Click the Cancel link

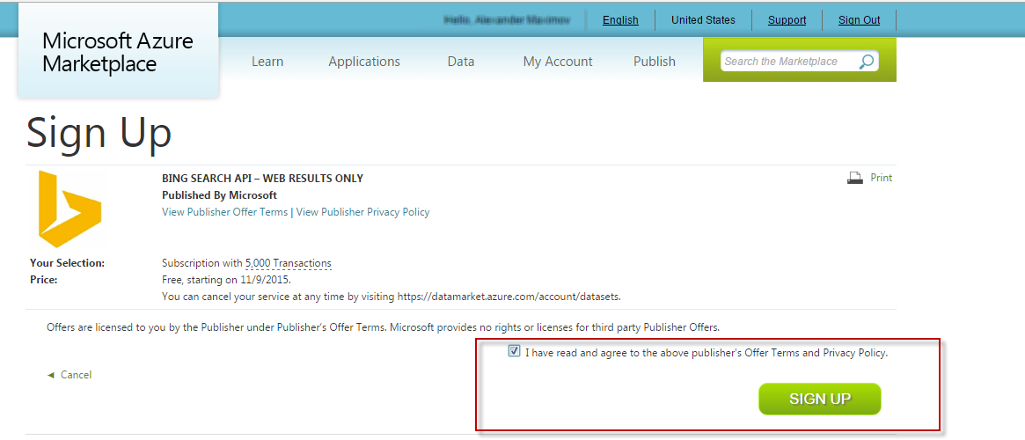click(76, 375)
